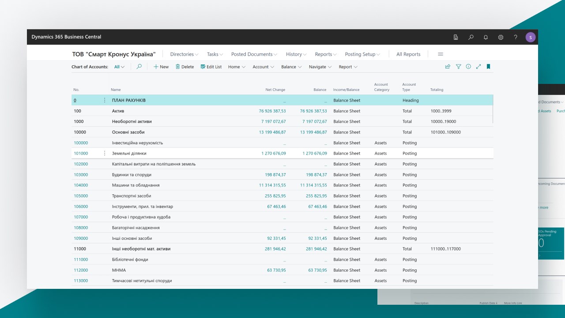Expand the Account action group
This screenshot has width=565, height=318.
[x=263, y=67]
